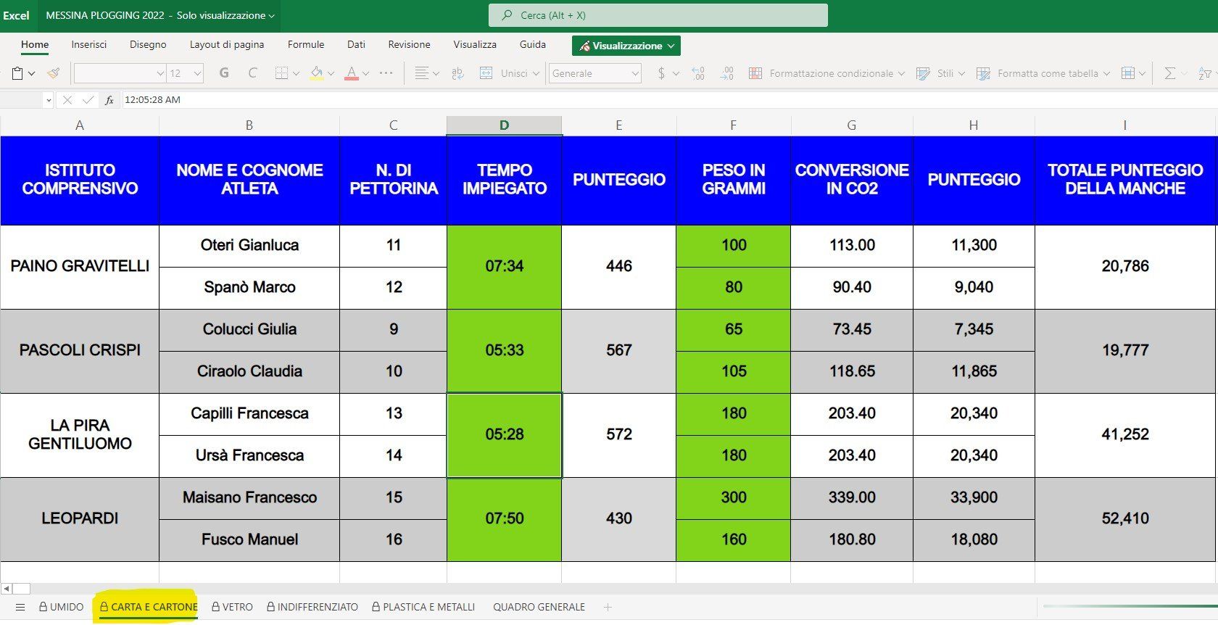This screenshot has height=625, width=1218.
Task: Open the Visualizza ribbon tab
Action: [475, 44]
